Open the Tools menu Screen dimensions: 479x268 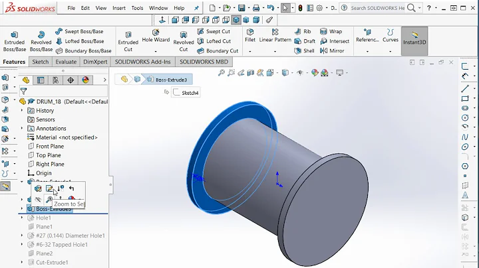click(x=137, y=8)
